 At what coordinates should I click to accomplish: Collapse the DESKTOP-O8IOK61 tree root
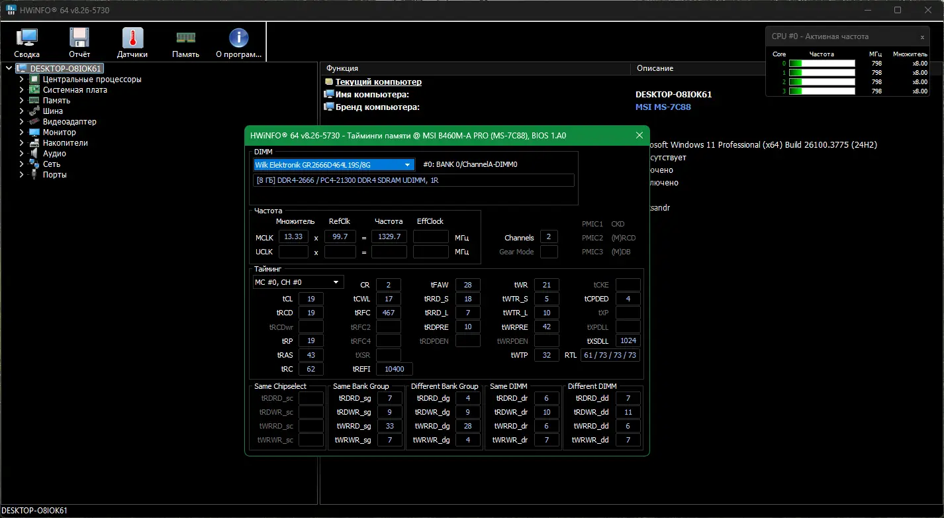click(x=9, y=68)
